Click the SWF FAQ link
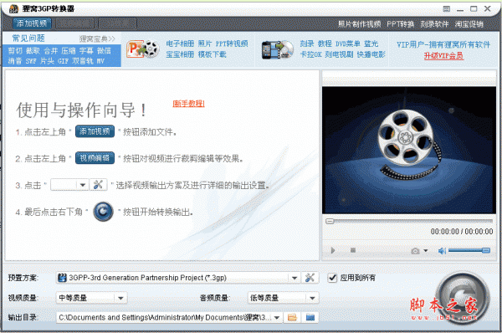 pos(31,61)
